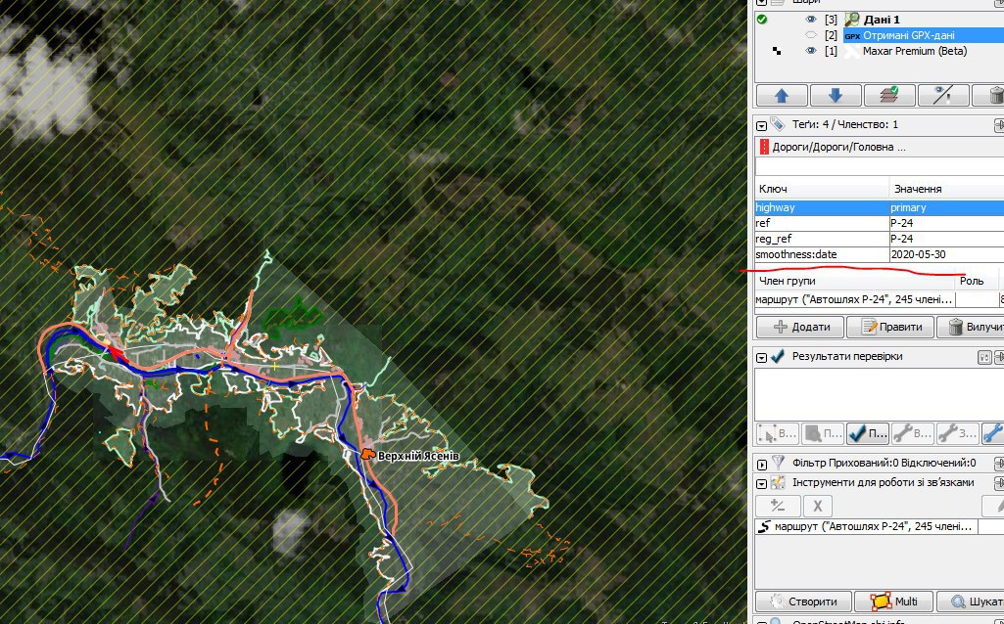Click the tag icon in Теґи panel header
This screenshot has height=624, width=1004.
pyautogui.click(x=778, y=124)
